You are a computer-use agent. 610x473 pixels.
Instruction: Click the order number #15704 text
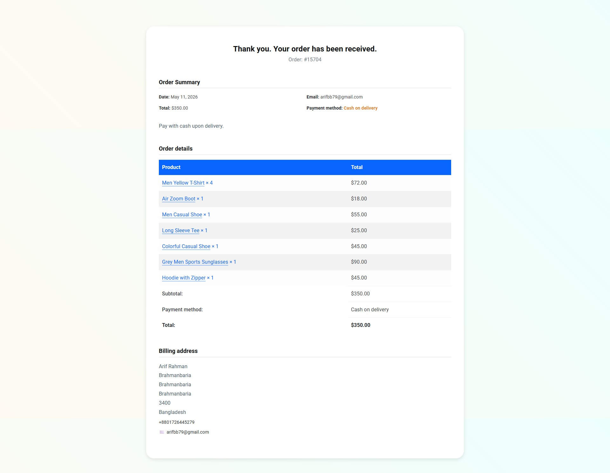point(313,59)
